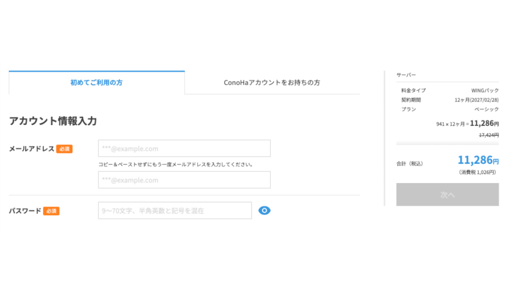512x288 pixels.
Task: Click the orange 必須 badge beside メールアドレス
Action: [64, 148]
